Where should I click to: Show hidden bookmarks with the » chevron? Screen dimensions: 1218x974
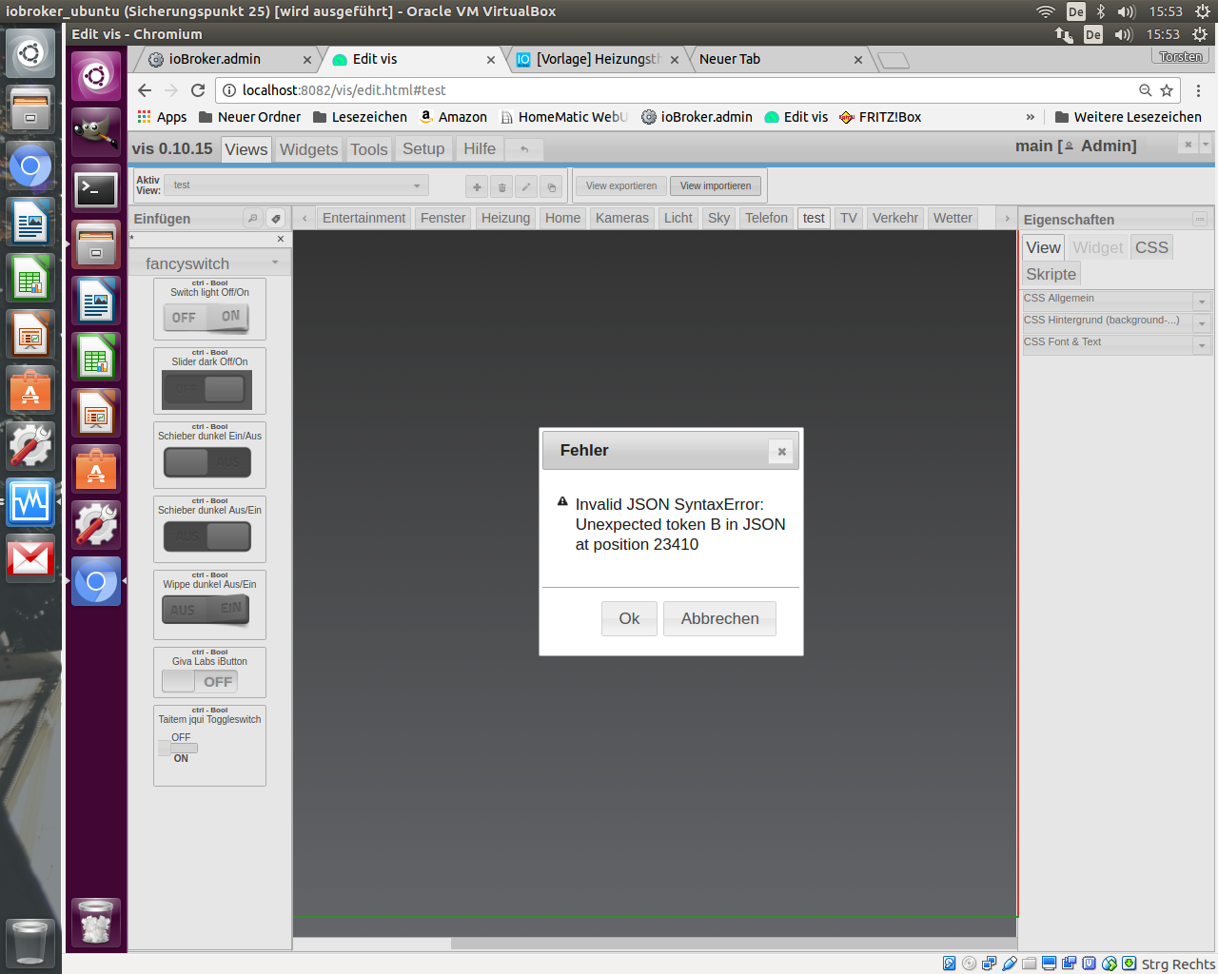coord(1030,117)
